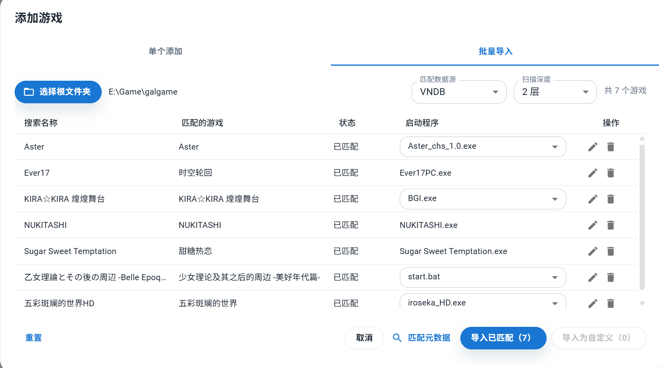Click the 重置 link
Screen dimensions: 659x368
click(34, 338)
